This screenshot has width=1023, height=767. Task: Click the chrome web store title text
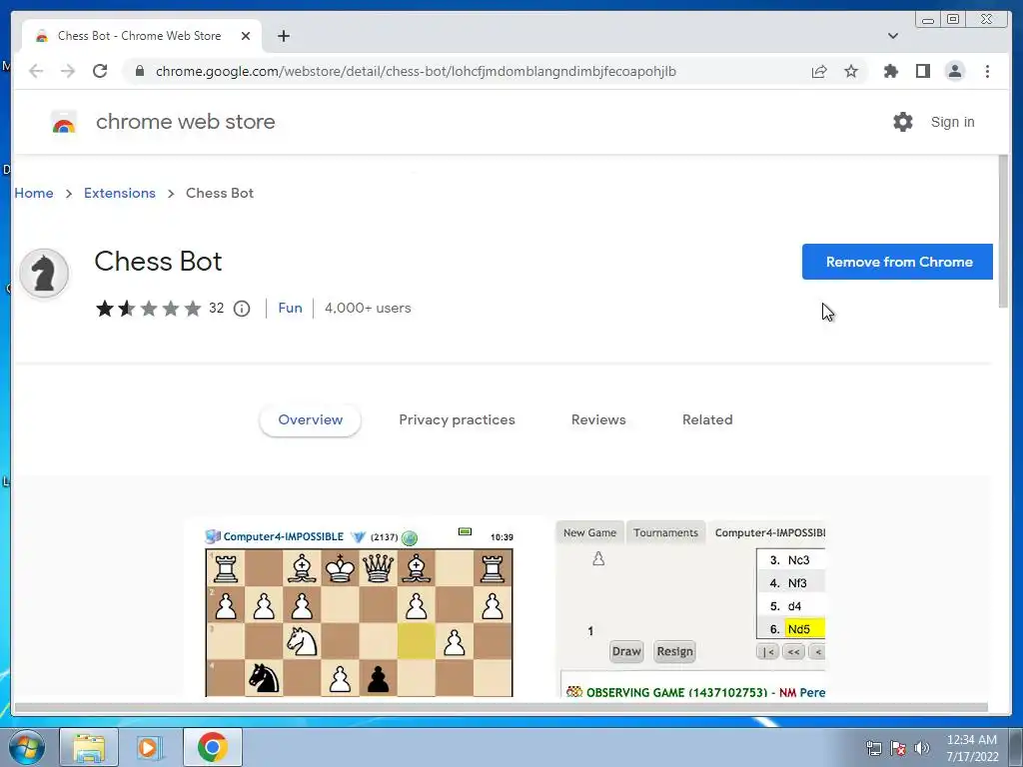pyautogui.click(x=185, y=122)
